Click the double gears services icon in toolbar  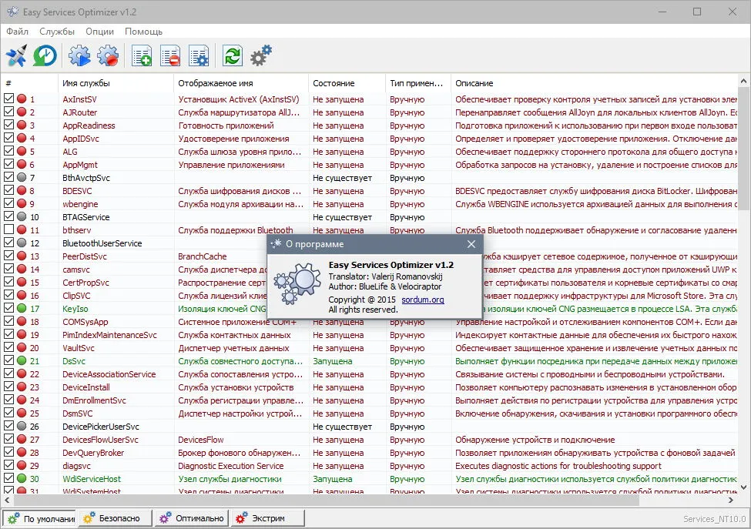(261, 56)
